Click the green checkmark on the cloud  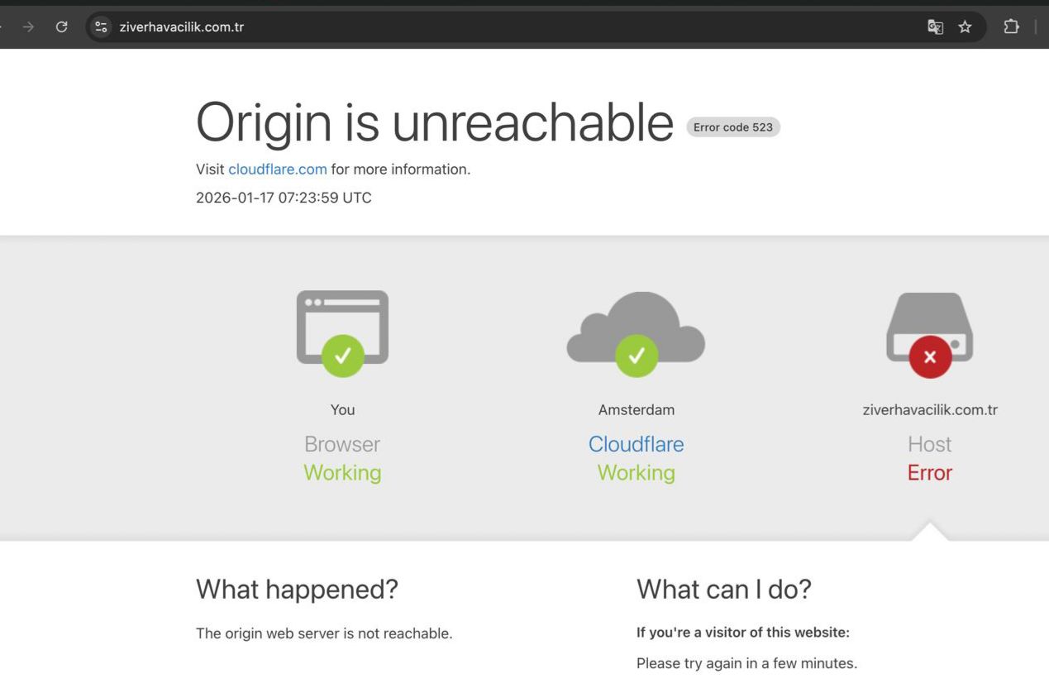637,356
